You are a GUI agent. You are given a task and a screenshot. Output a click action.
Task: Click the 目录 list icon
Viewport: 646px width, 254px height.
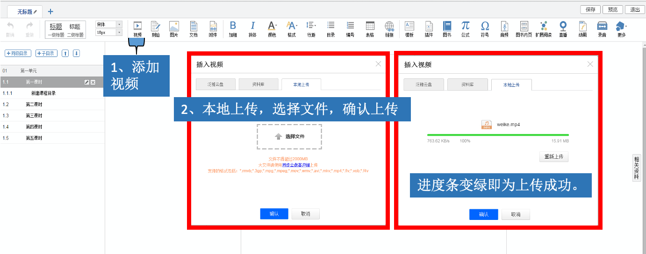tap(330, 26)
